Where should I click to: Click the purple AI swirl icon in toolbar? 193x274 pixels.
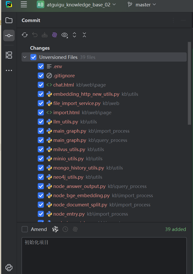click(x=55, y=35)
